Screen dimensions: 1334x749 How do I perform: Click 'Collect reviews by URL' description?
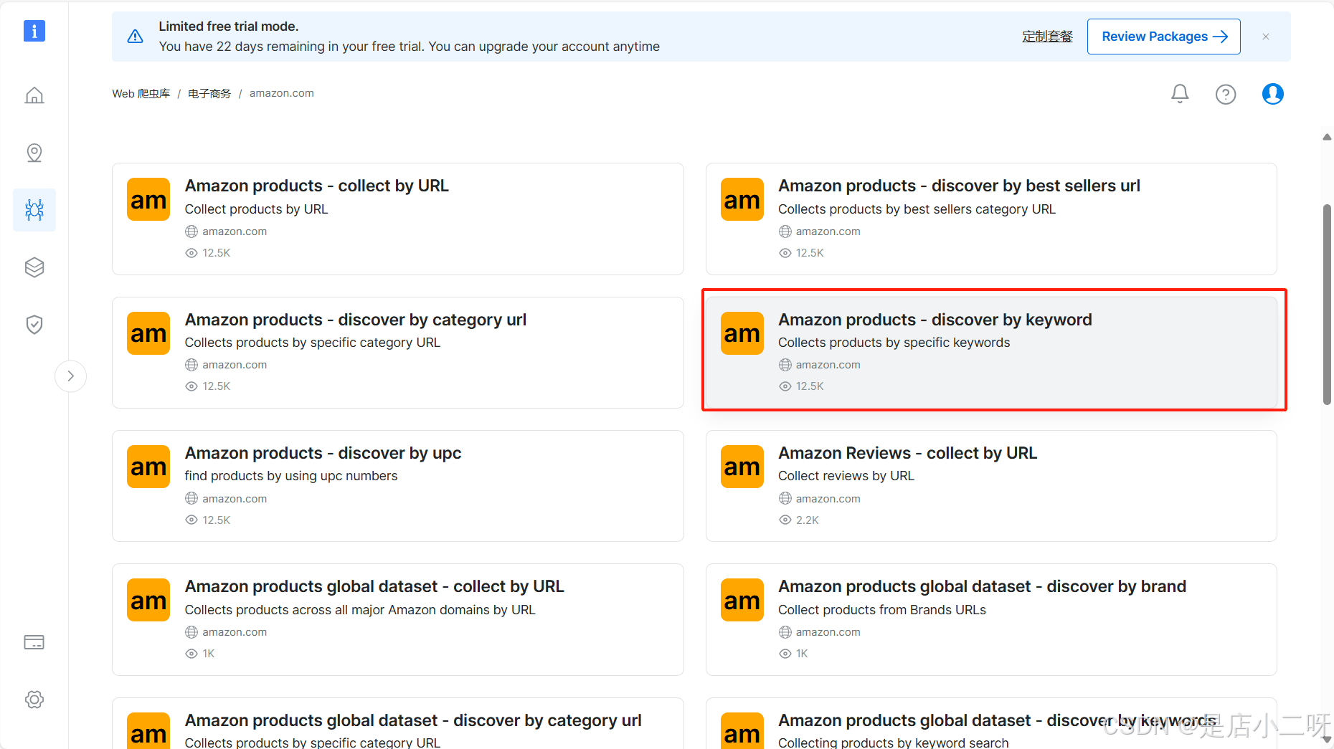click(846, 476)
